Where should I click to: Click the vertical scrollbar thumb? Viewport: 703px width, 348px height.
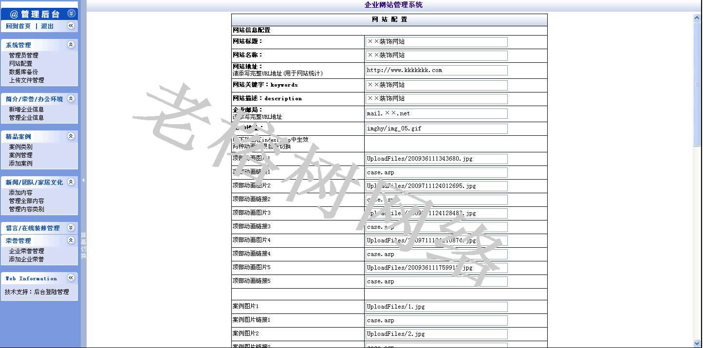click(x=697, y=84)
